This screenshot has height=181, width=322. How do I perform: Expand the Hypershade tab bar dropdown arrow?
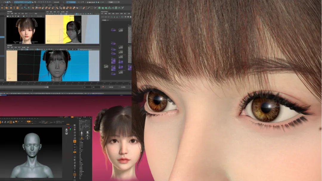pyautogui.click(x=111, y=20)
